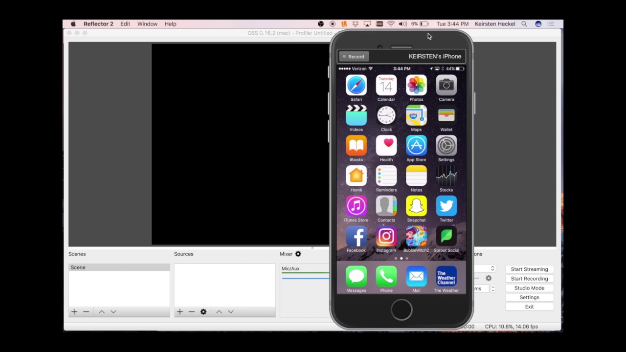
Task: Open the Sprout Social app
Action: (447, 237)
